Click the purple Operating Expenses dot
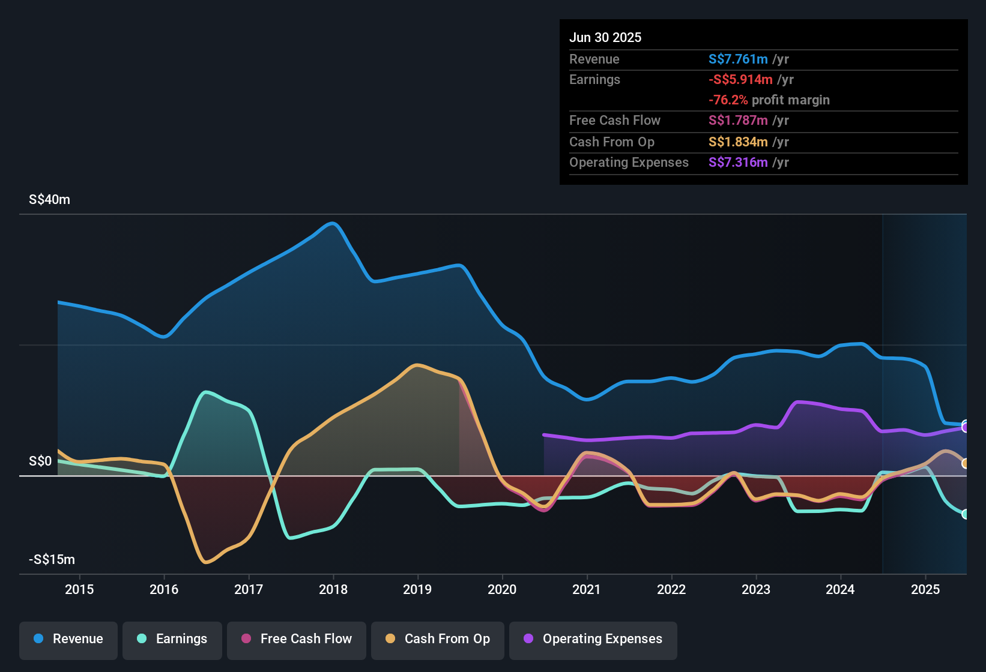The width and height of the screenshot is (986, 672). [528, 639]
